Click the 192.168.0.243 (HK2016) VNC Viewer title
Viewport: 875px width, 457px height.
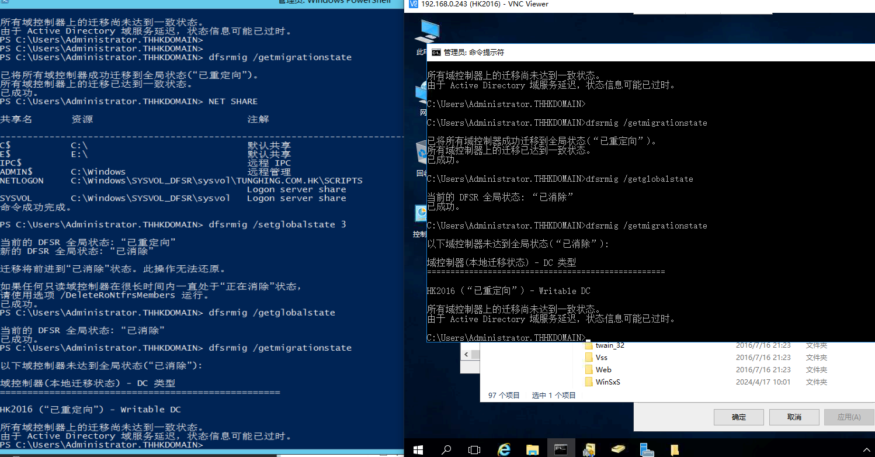tap(484, 4)
